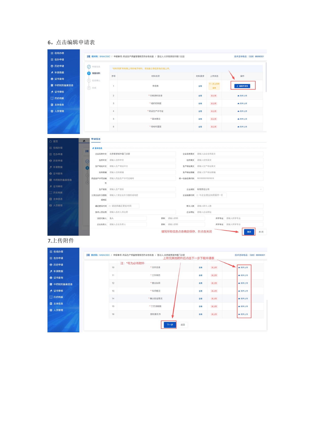Click 生产地址英文 input field
Image resolution: width=315 pixels, height=446 pixels.
(229, 166)
